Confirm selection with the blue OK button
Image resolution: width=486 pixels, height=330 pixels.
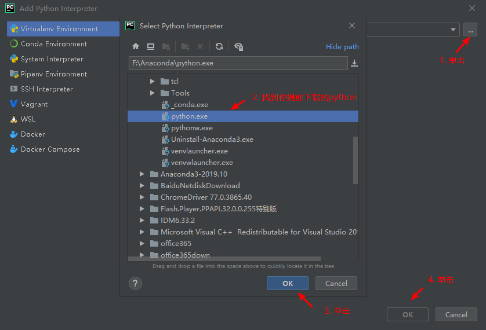tap(288, 283)
